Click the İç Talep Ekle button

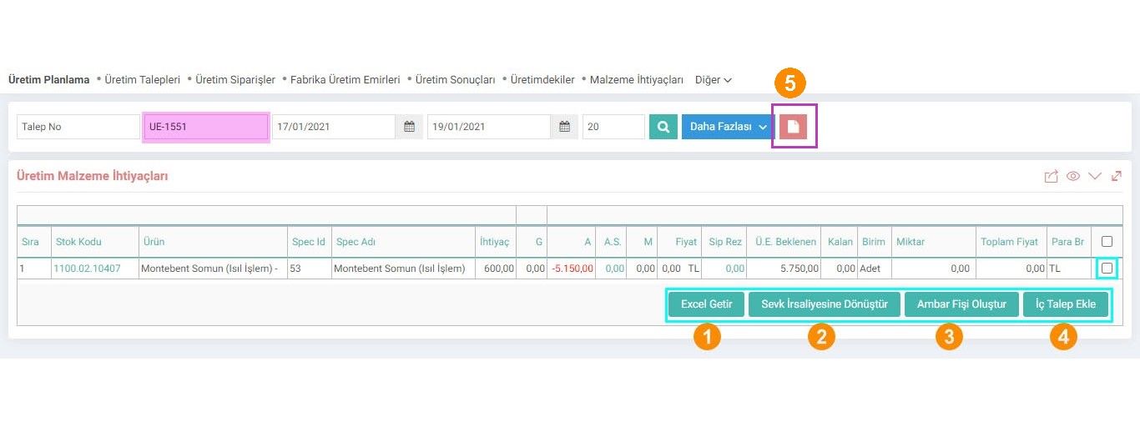(1066, 304)
